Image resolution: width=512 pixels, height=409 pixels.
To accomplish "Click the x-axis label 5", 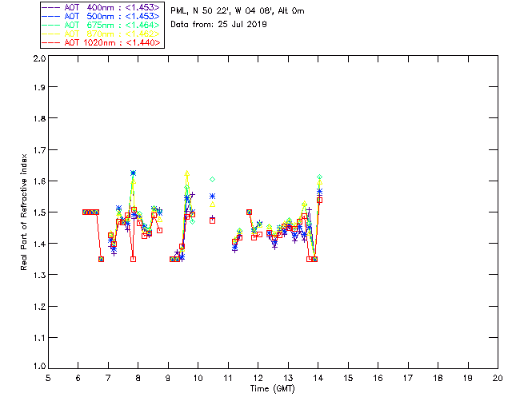I will click(48, 378).
